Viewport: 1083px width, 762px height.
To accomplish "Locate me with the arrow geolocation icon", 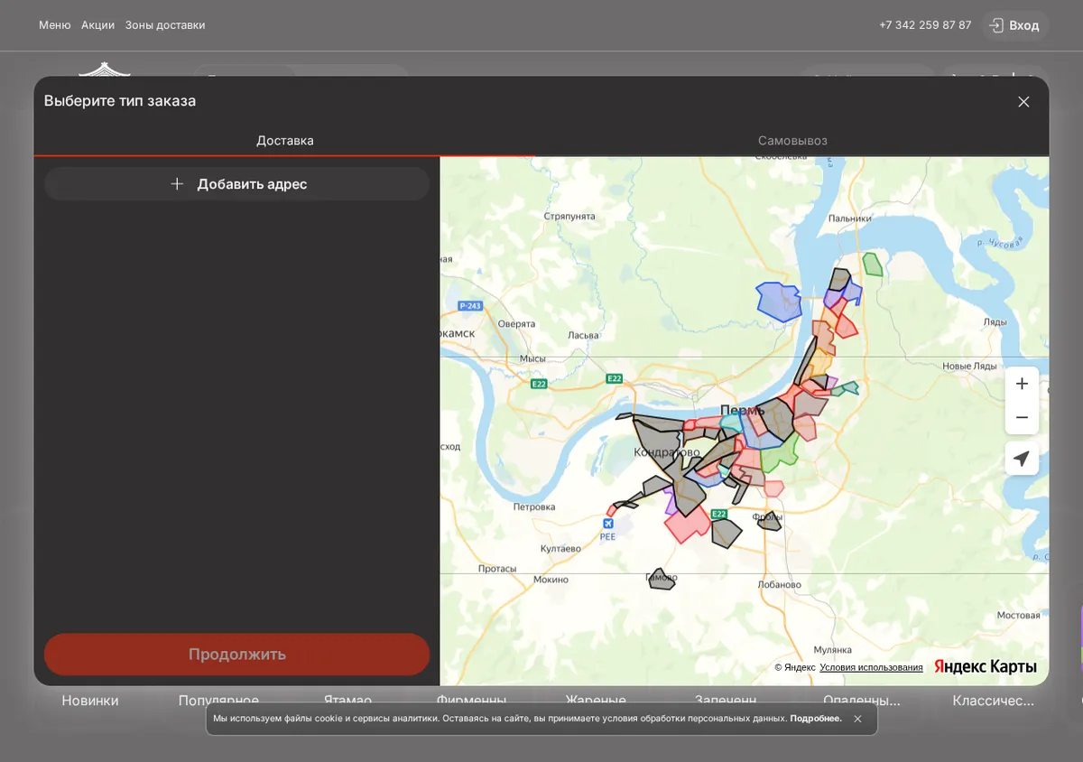I will [1022, 459].
